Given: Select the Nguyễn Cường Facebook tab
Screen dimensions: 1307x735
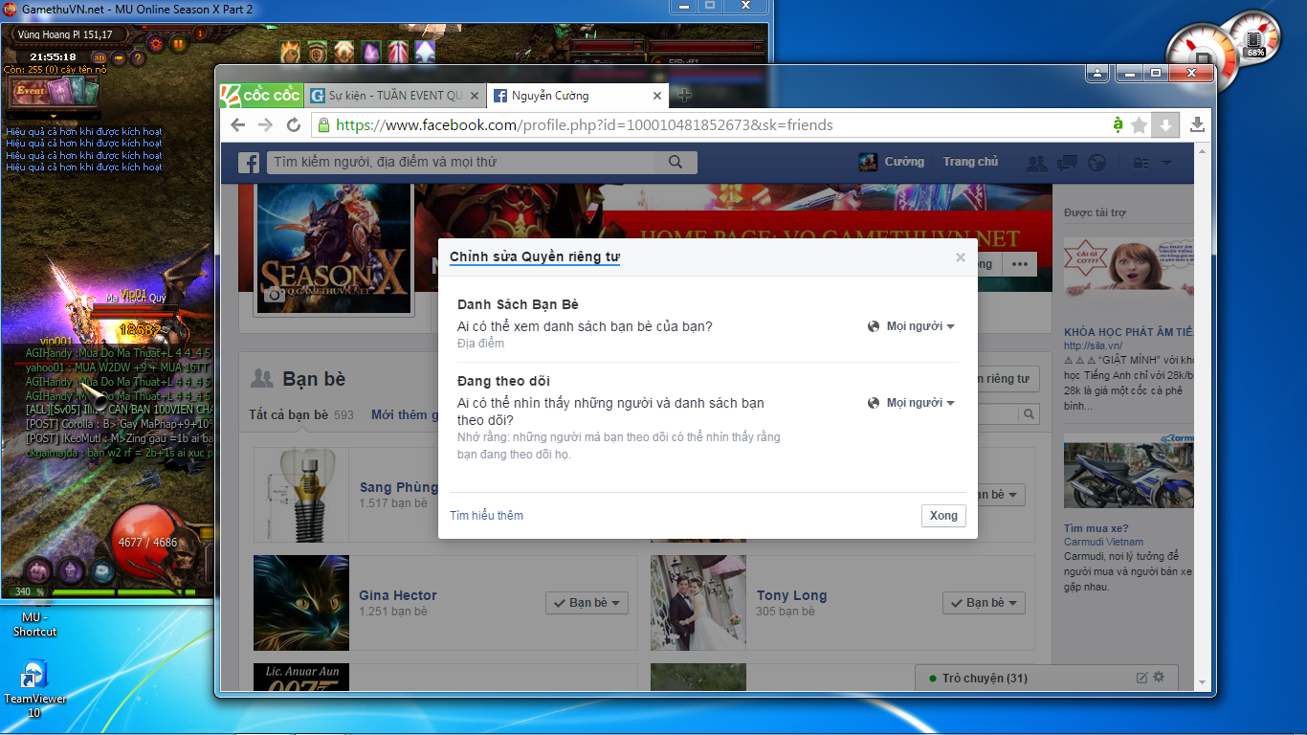Looking at the screenshot, I should pyautogui.click(x=574, y=96).
